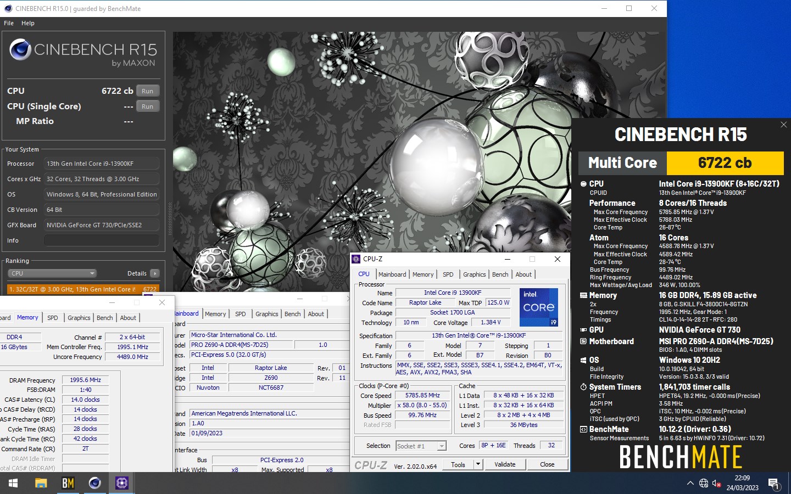This screenshot has width=791, height=494.
Task: Run the multi-core CPU benchmark
Action: pos(147,91)
